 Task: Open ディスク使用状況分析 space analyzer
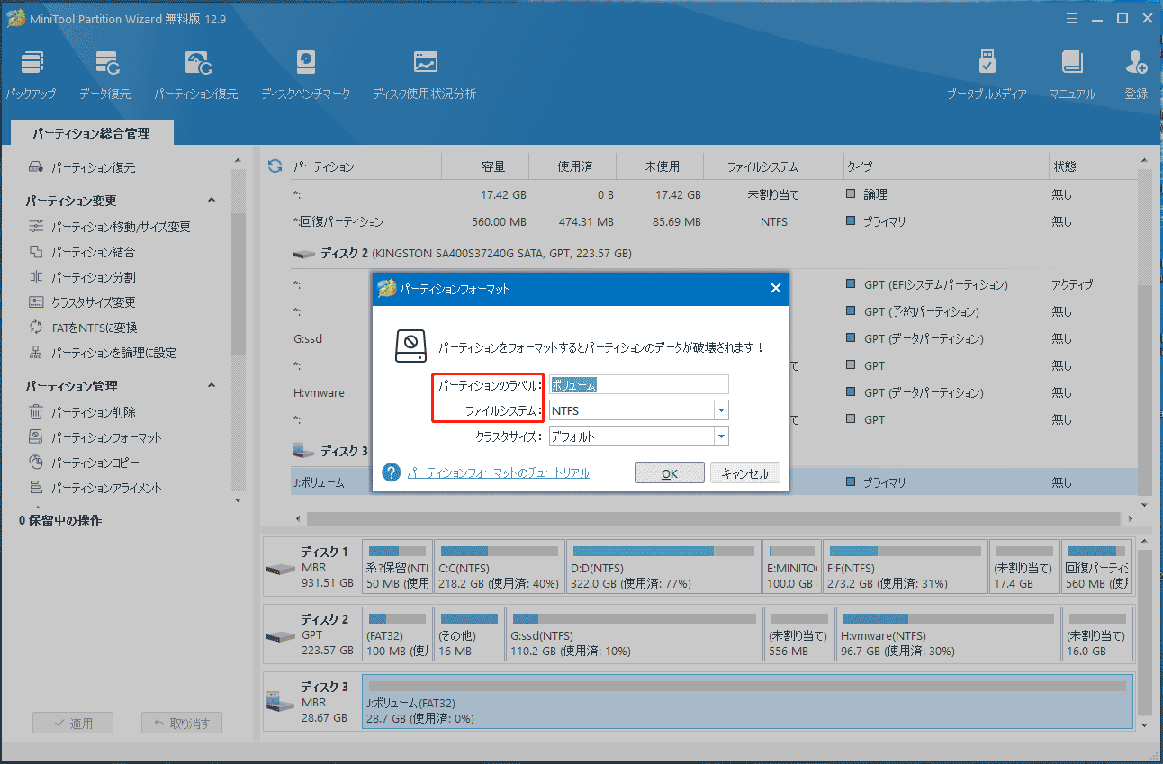425,75
